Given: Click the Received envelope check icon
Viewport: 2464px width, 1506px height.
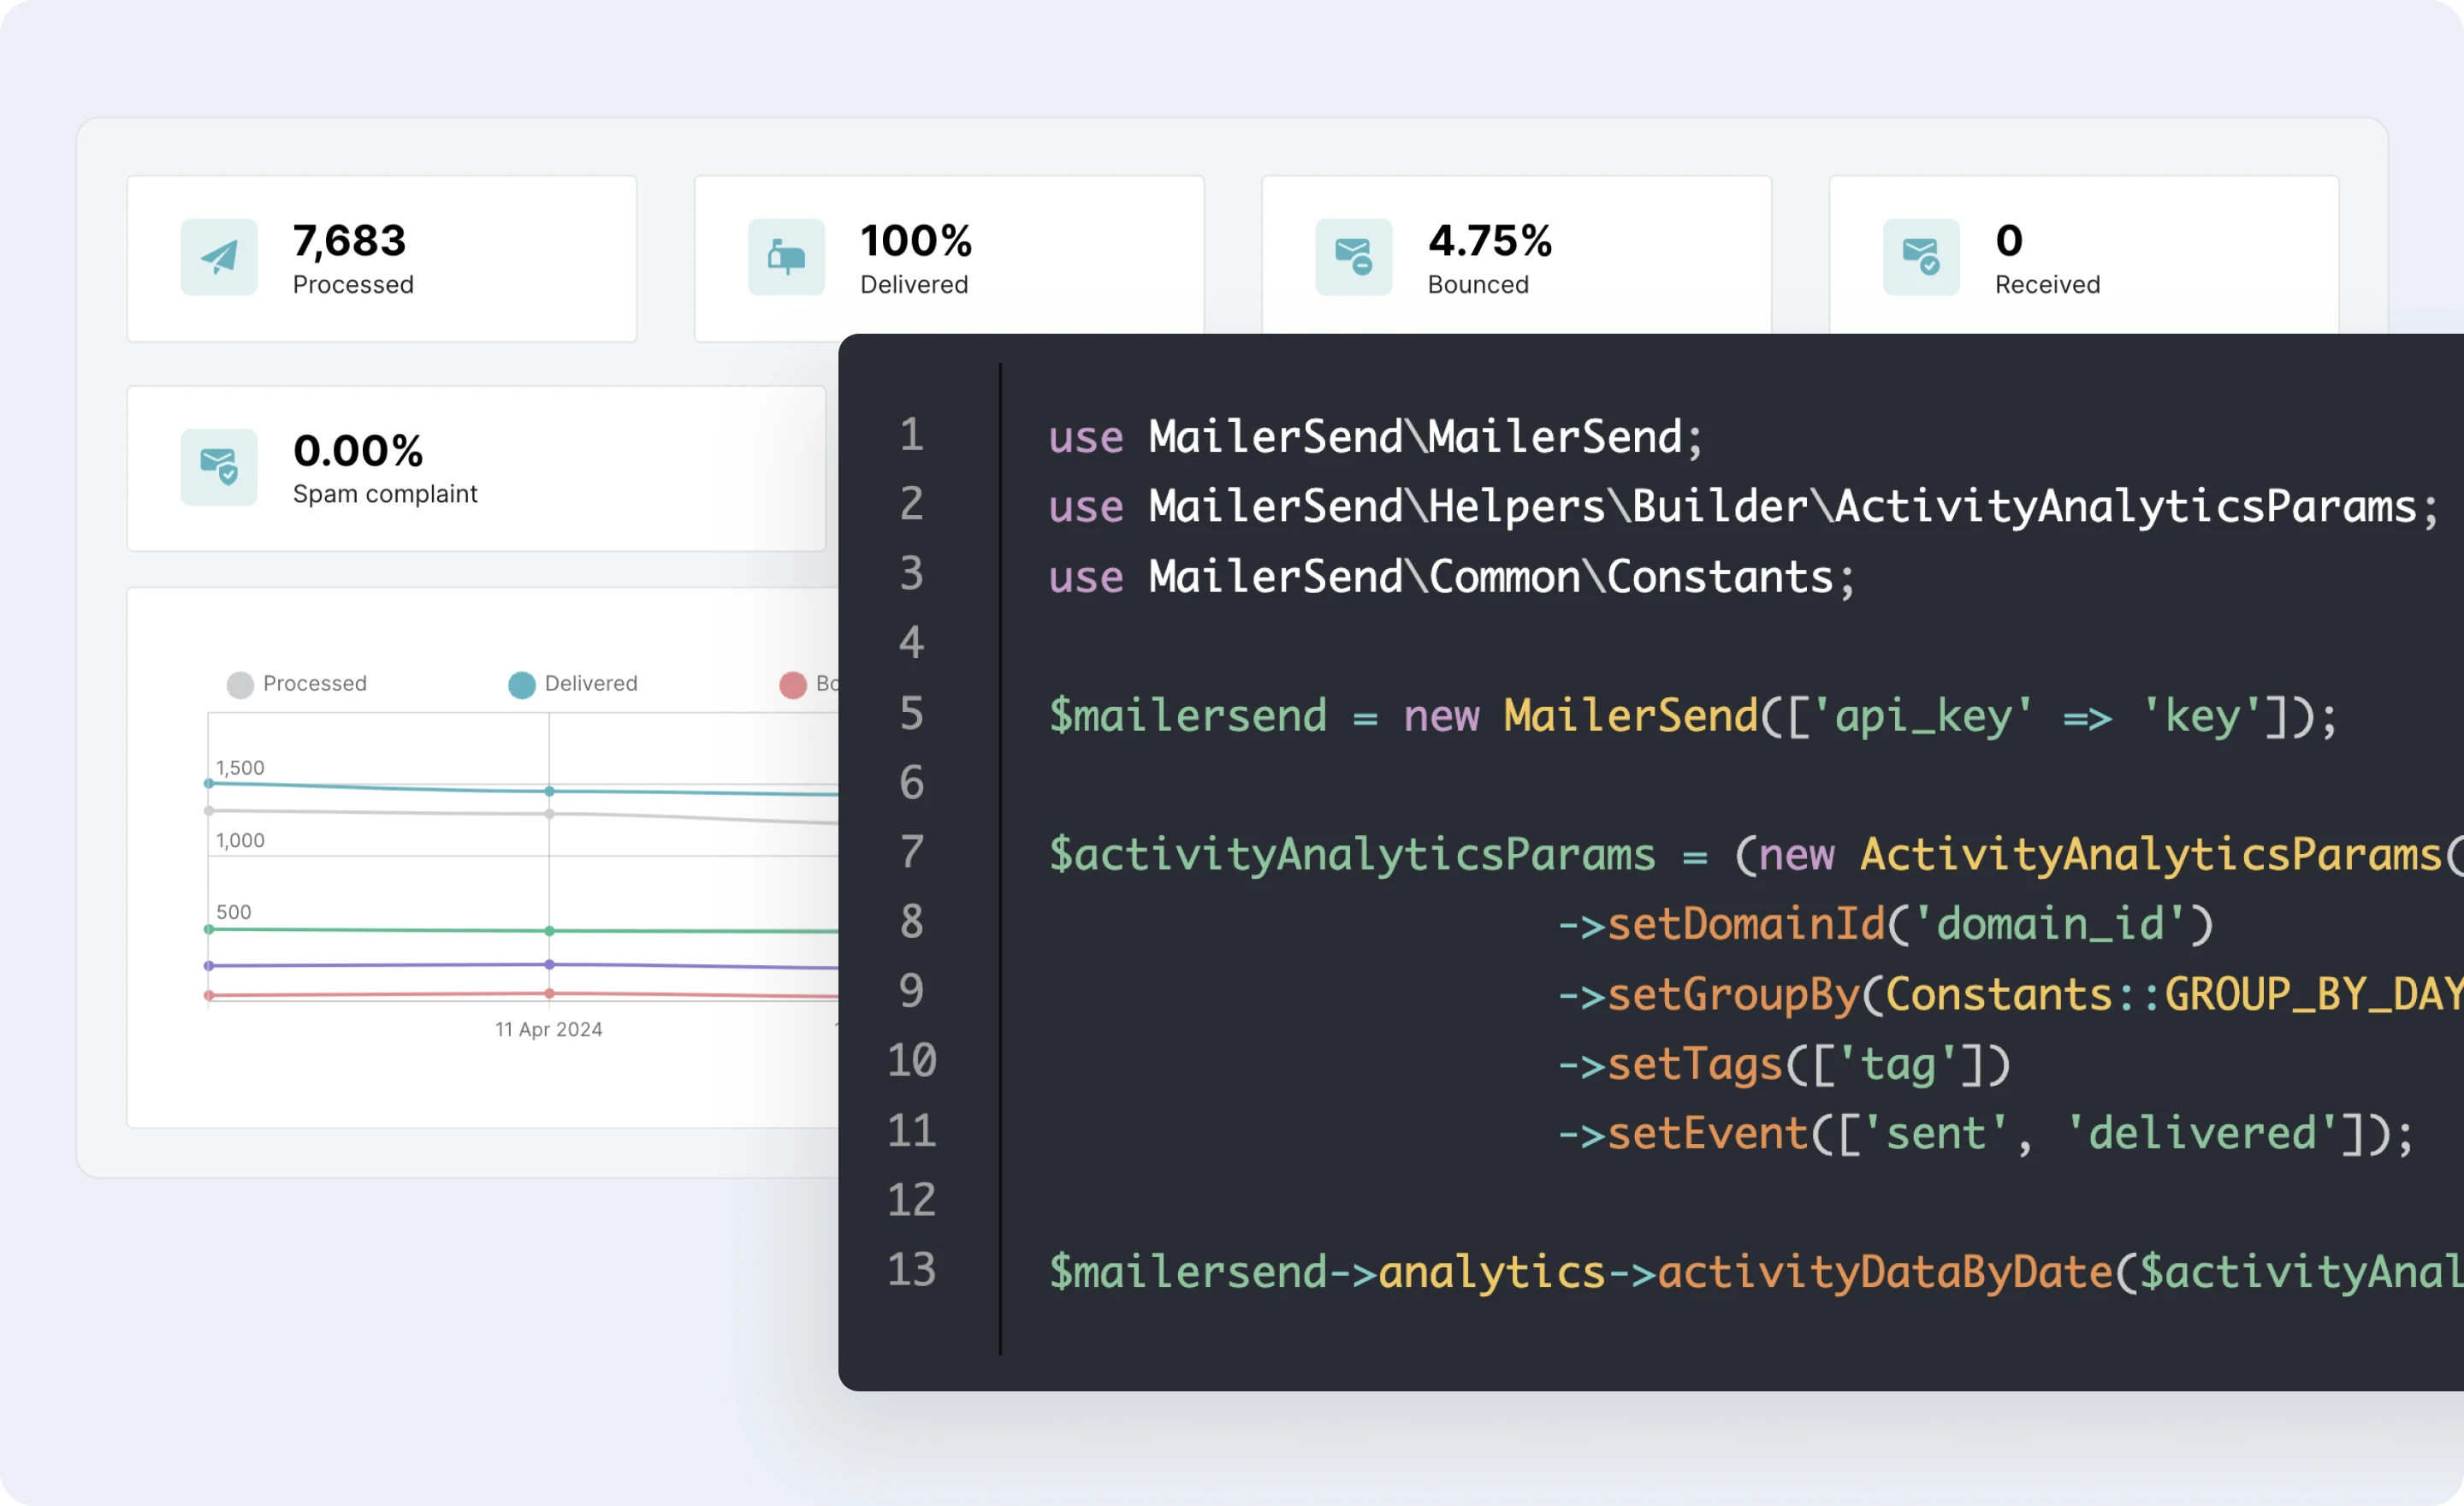Looking at the screenshot, I should 1921,257.
